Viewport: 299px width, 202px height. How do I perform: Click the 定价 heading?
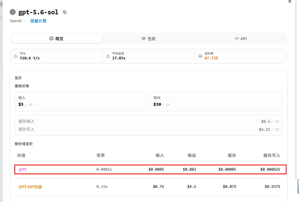pyautogui.click(x=18, y=78)
